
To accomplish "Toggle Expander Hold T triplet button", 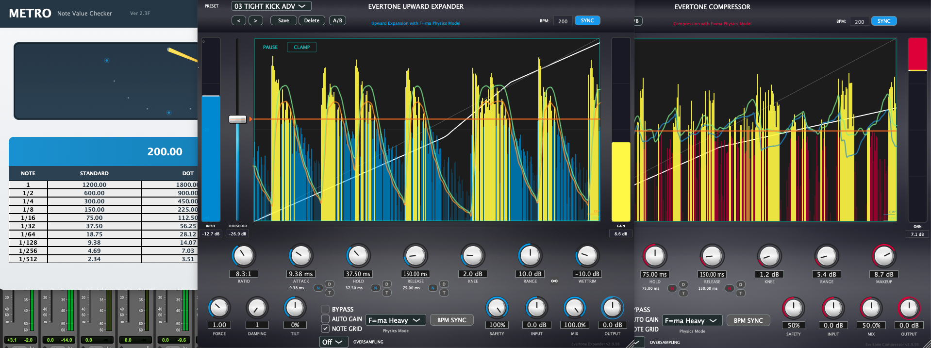I will pos(387,293).
